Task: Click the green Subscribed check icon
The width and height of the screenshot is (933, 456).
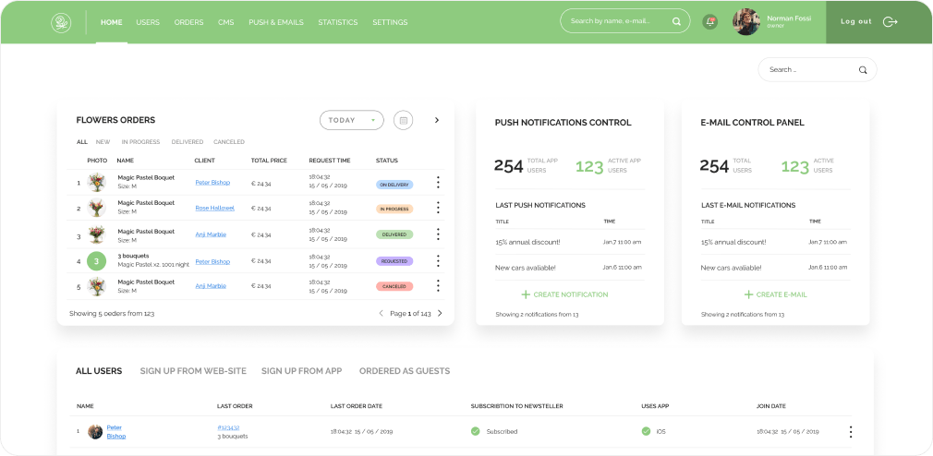Action: [475, 431]
